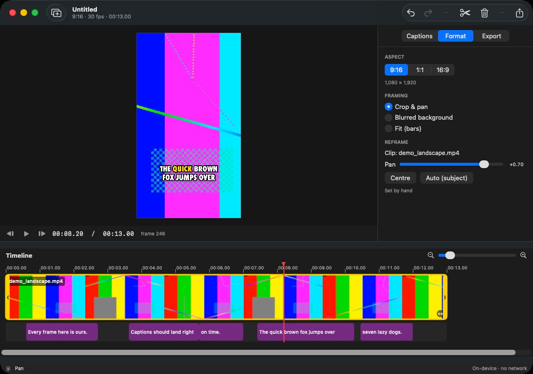Select the Blurred background framing option
533x374 pixels.
pos(419,118)
